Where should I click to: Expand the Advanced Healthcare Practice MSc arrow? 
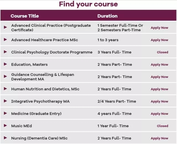coord(6,40)
